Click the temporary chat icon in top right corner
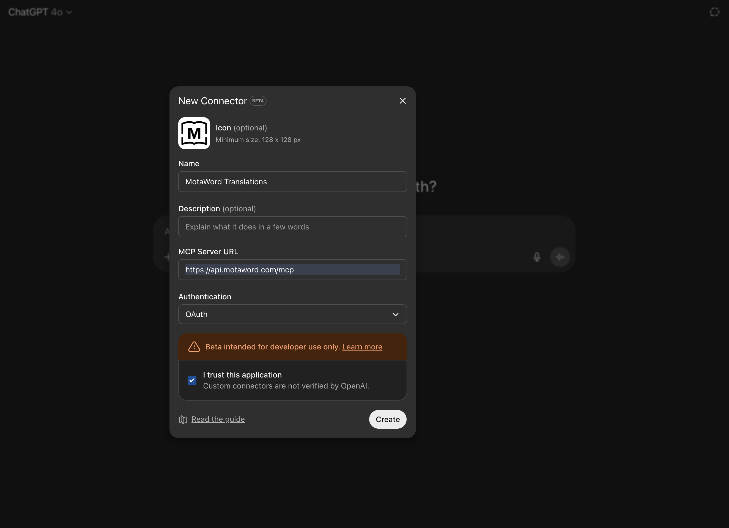Viewport: 729px width, 528px height. (714, 12)
